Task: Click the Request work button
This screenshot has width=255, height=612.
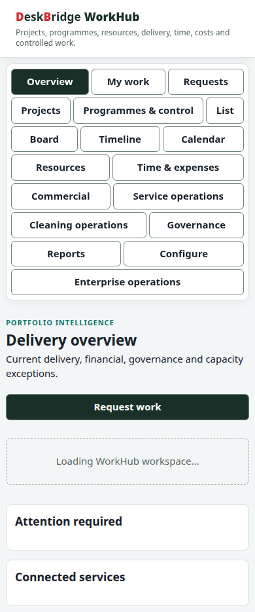Action: click(127, 407)
